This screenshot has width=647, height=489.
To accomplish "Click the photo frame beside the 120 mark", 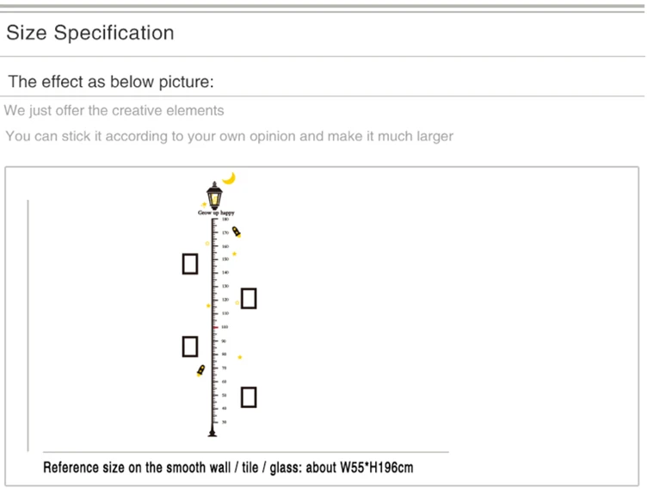I will (249, 299).
